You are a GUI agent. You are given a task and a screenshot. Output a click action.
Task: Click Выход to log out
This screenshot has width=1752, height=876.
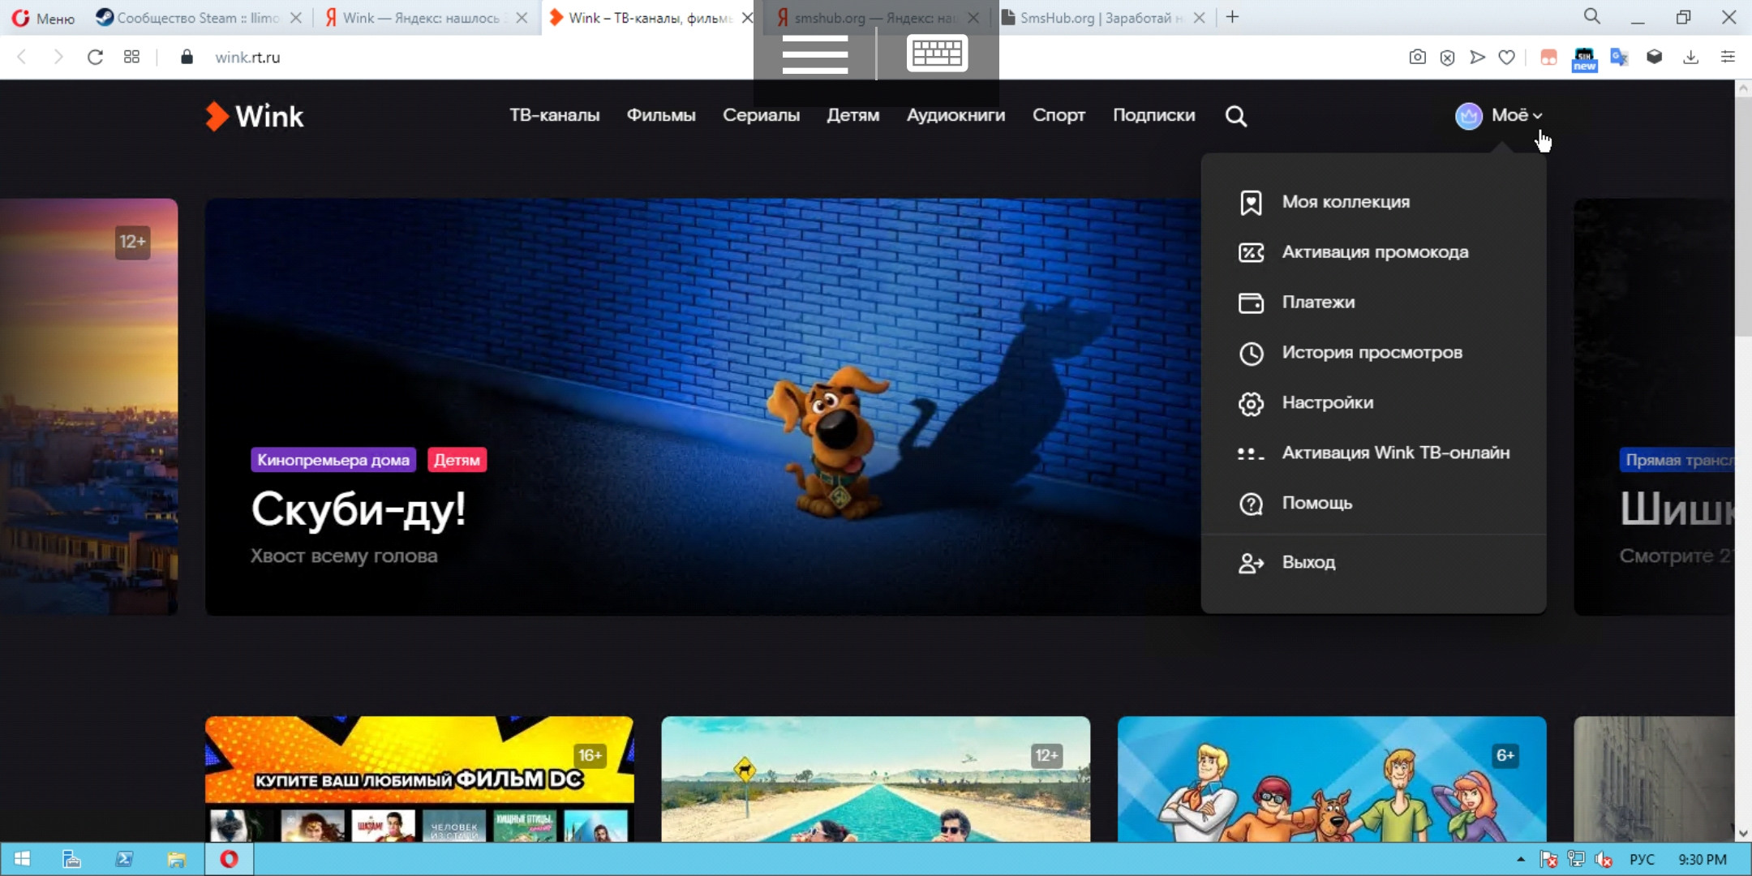tap(1308, 562)
